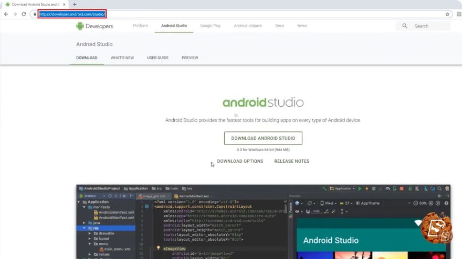Screen dimensions: 462x259
Task: Click the Android Studio page heading
Action: pos(94,44)
